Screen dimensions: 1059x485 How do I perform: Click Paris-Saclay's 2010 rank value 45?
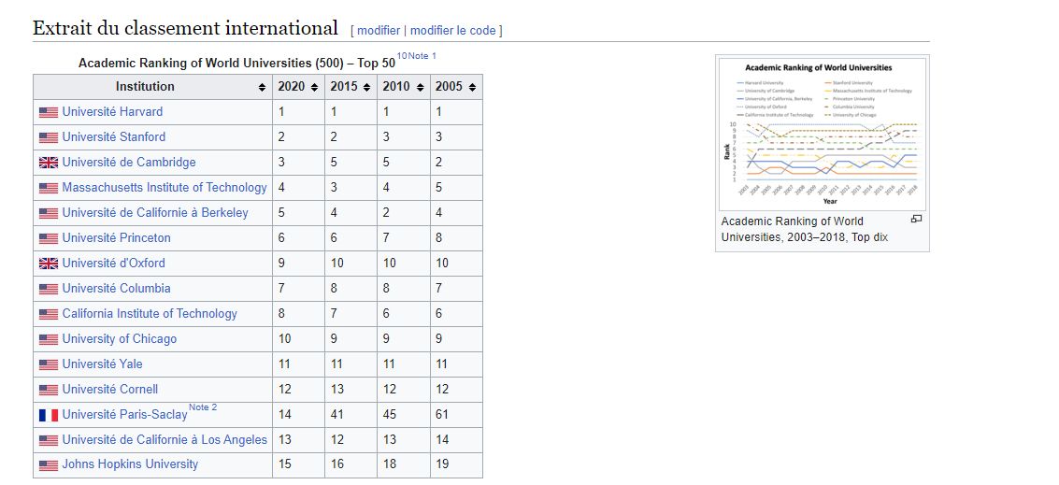coord(389,415)
